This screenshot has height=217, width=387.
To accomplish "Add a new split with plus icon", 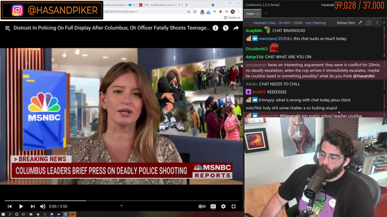I will pos(384,22).
